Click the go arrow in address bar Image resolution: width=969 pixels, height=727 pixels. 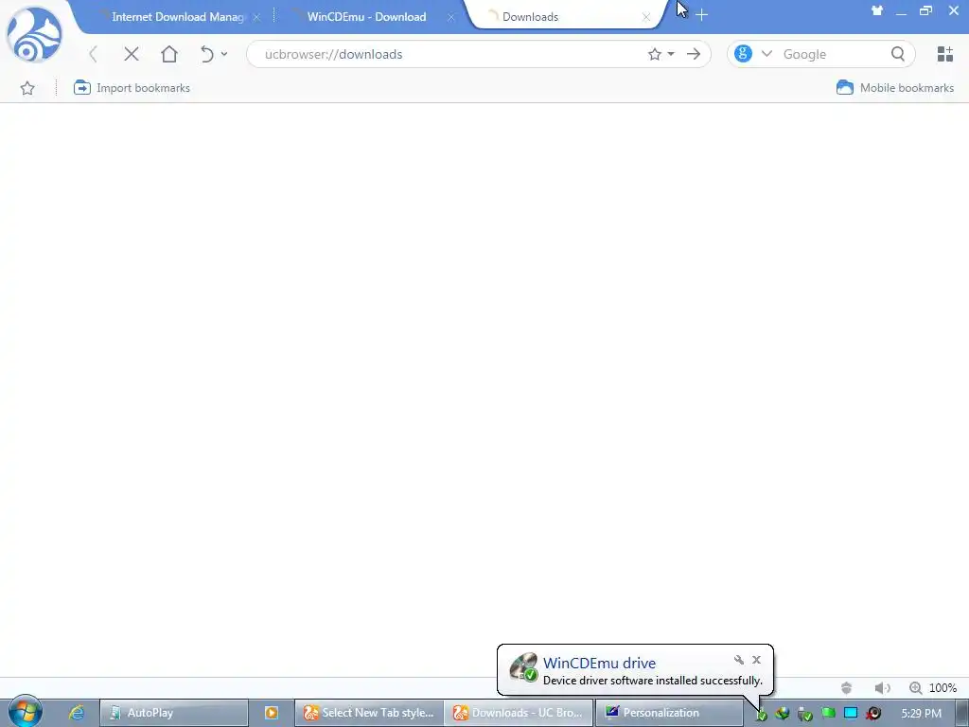pos(694,54)
